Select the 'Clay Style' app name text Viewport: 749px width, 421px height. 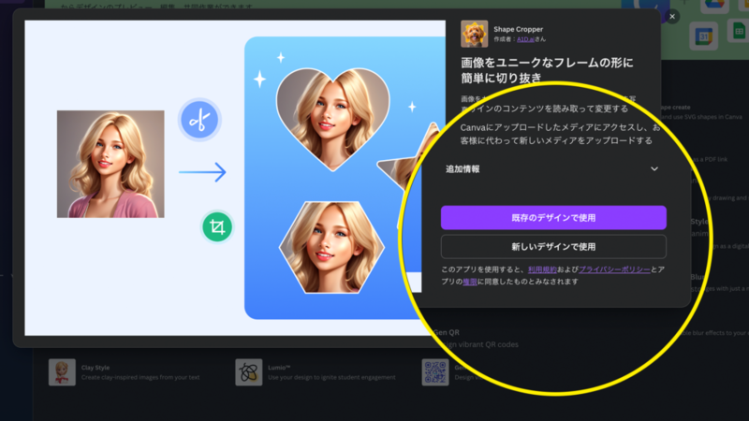coord(95,368)
